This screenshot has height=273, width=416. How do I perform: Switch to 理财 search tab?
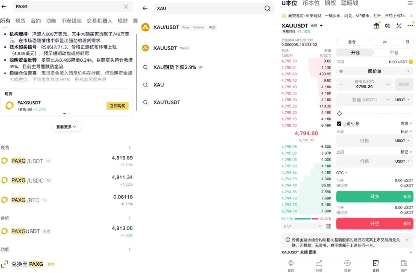point(123,21)
